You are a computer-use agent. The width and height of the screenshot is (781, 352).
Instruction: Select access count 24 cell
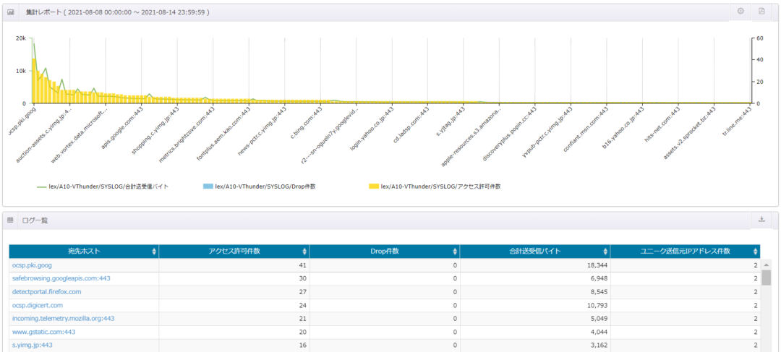tap(234, 305)
